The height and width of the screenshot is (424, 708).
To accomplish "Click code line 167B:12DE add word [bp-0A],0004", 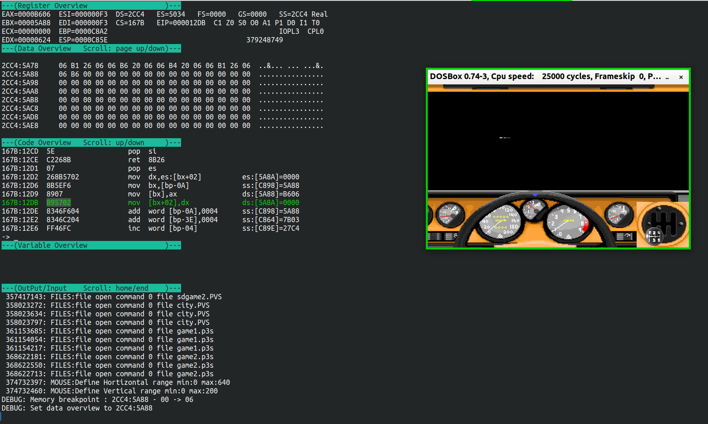I will pyautogui.click(x=150, y=211).
